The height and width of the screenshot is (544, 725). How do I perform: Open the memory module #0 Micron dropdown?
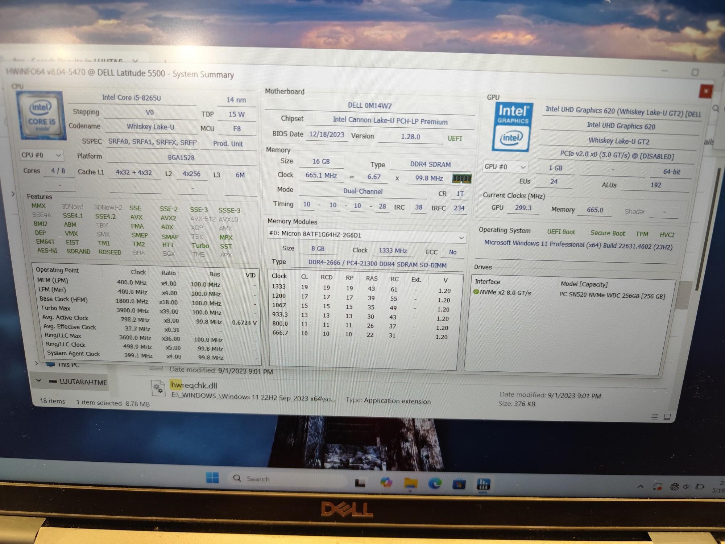(x=366, y=235)
